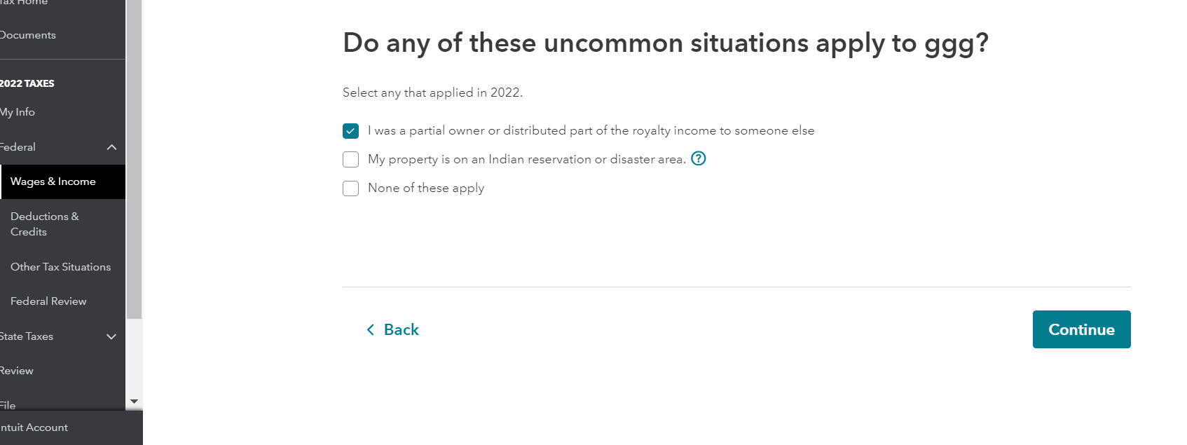Check the None of these apply box
The image size is (1187, 445).
tap(351, 189)
